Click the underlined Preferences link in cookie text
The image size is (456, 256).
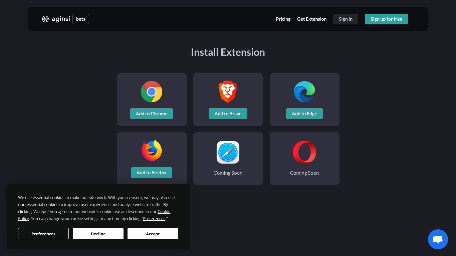coord(154,219)
